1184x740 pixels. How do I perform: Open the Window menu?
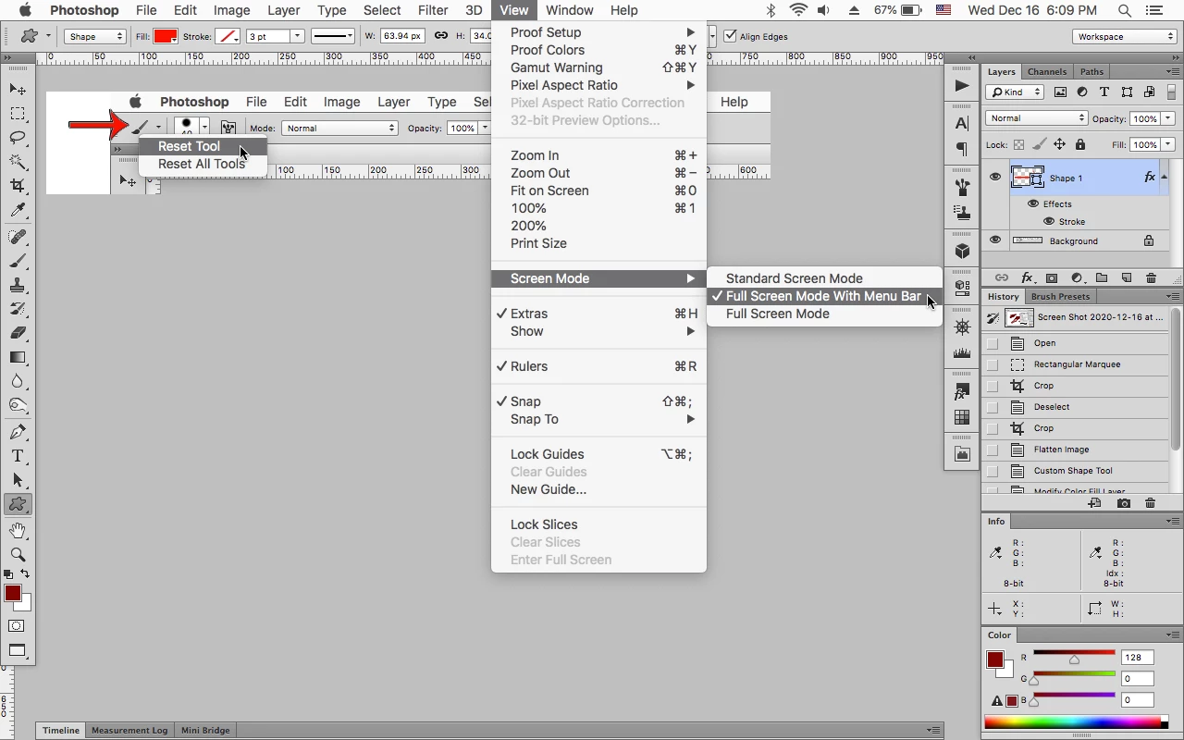570,10
